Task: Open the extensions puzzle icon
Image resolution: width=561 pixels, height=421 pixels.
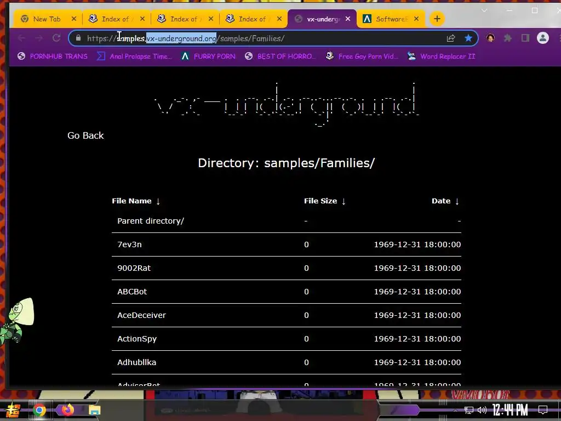Action: tap(508, 38)
